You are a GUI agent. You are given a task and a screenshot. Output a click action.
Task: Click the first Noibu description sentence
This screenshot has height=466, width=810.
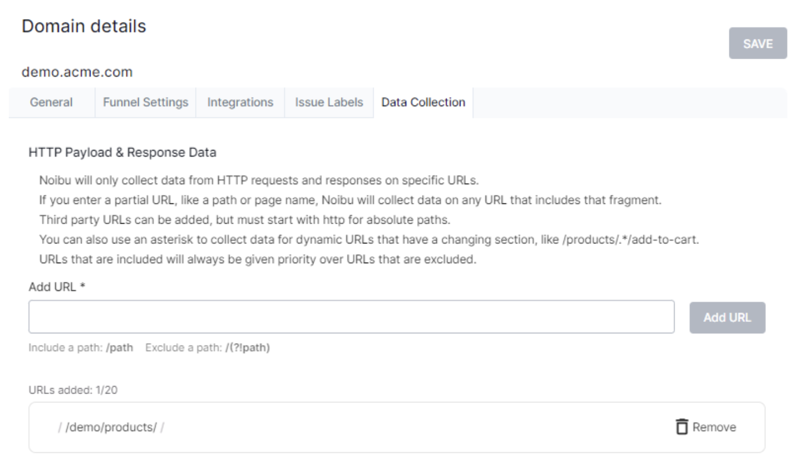(x=259, y=180)
